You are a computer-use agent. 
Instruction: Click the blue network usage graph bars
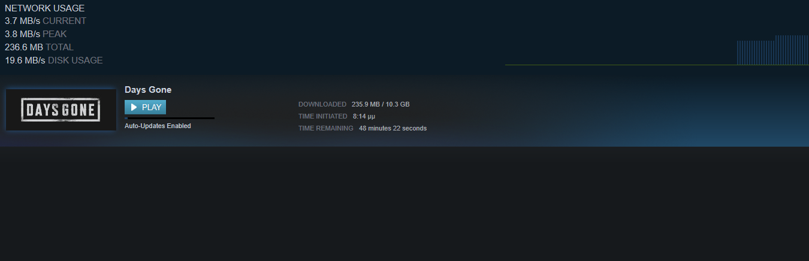click(x=772, y=50)
